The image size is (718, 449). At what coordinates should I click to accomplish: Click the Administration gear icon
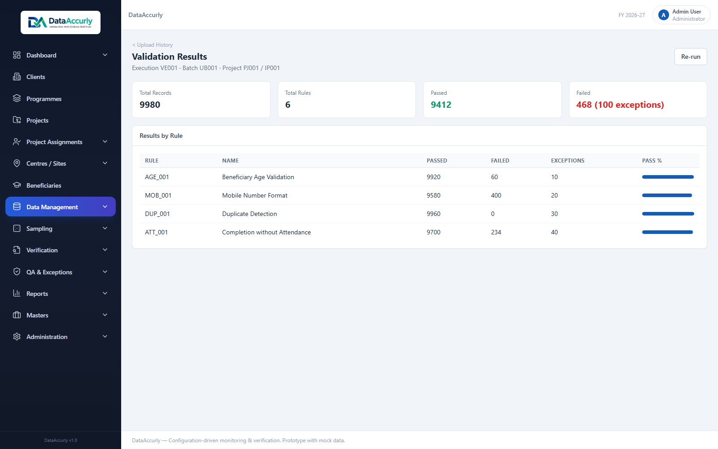(x=17, y=337)
